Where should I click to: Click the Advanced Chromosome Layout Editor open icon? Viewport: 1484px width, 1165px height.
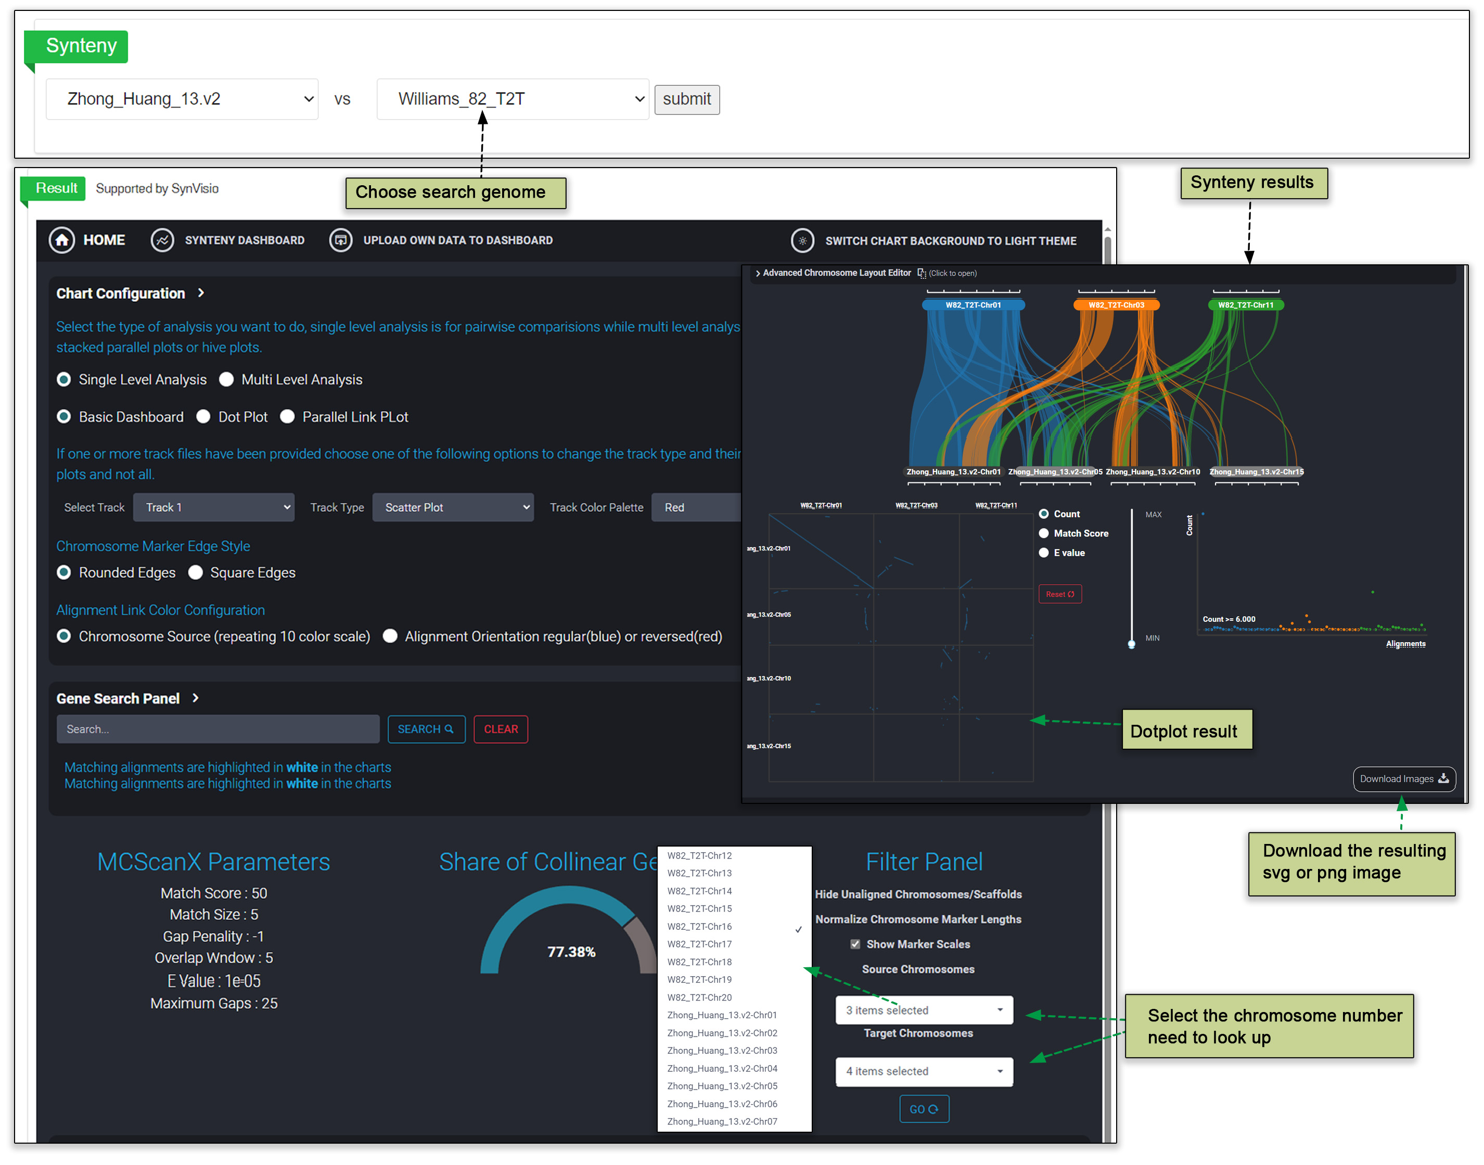click(922, 274)
